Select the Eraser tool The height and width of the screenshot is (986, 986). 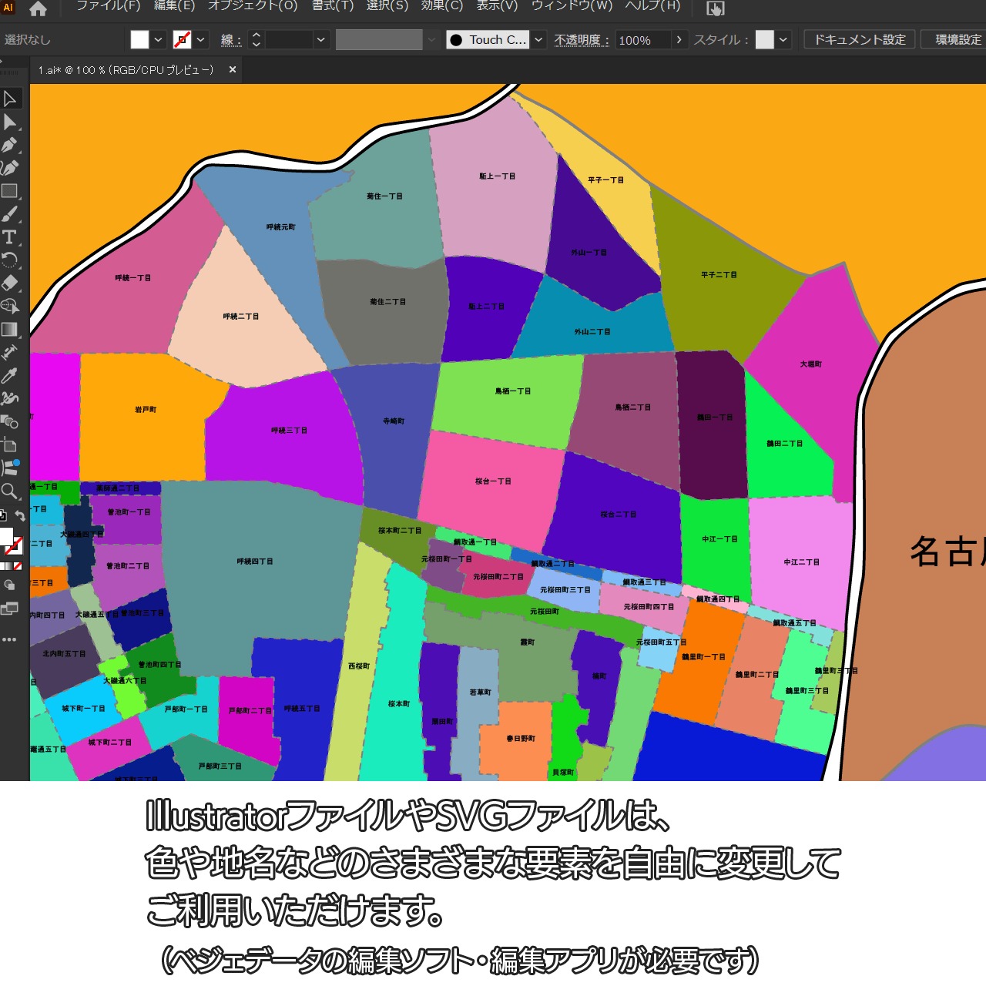pyautogui.click(x=10, y=283)
